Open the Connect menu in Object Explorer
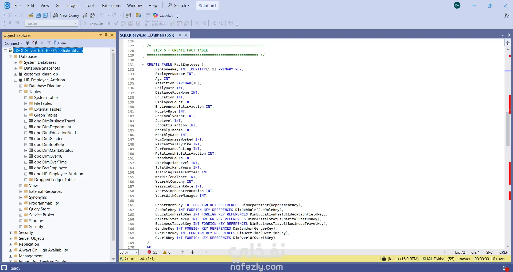 click(x=13, y=43)
